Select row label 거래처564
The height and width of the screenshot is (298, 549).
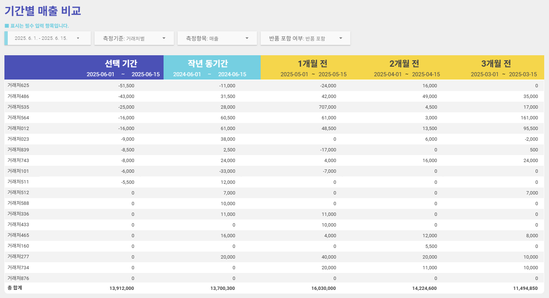click(18, 118)
